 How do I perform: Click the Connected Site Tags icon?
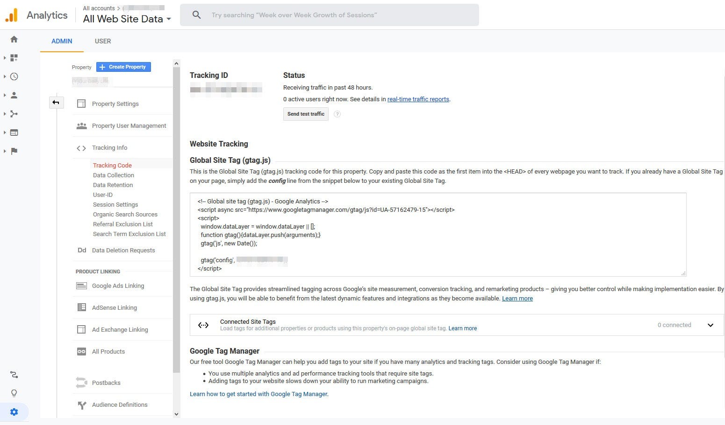[x=203, y=325]
